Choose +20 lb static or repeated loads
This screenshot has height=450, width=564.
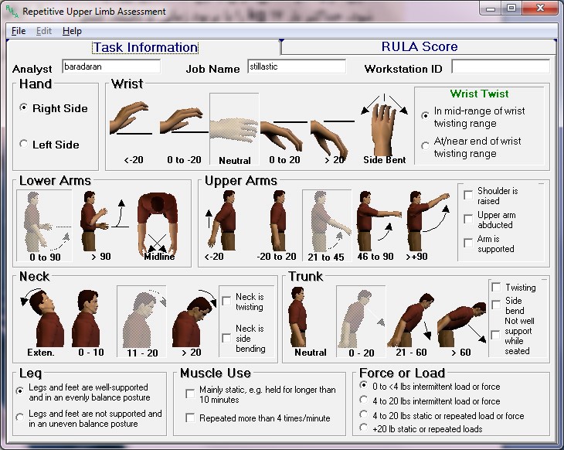click(x=364, y=429)
